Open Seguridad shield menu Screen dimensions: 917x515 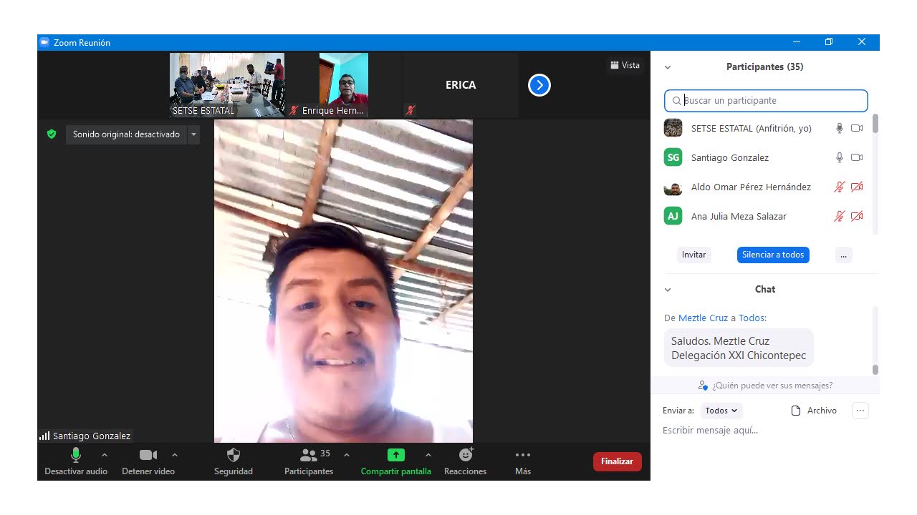click(234, 461)
